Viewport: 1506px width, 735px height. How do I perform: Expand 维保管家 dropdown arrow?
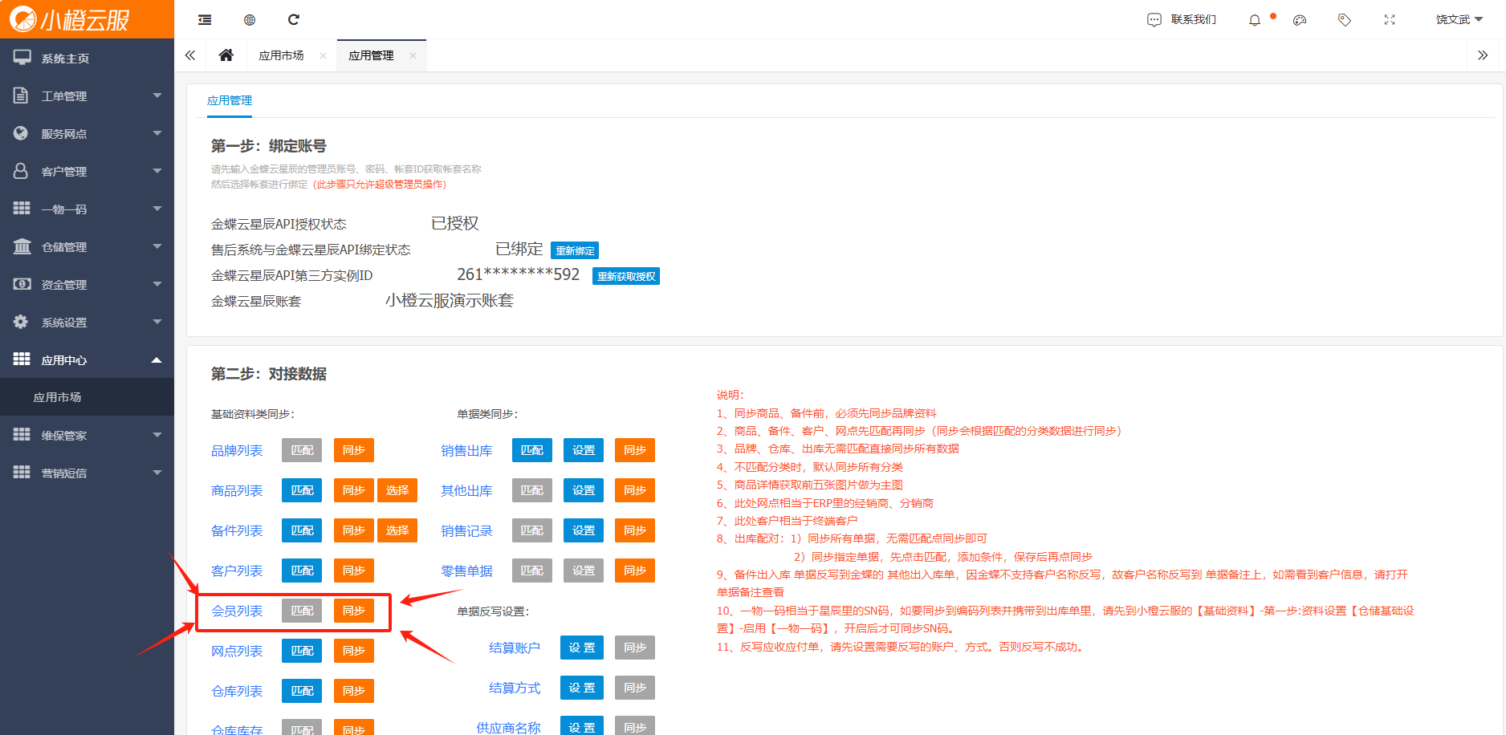click(157, 435)
